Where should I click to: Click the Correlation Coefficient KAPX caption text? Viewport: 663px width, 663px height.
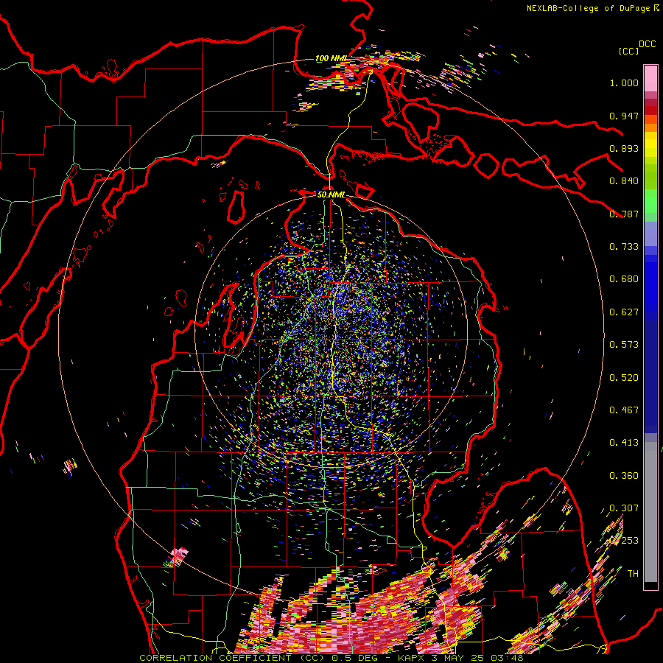pos(331,658)
